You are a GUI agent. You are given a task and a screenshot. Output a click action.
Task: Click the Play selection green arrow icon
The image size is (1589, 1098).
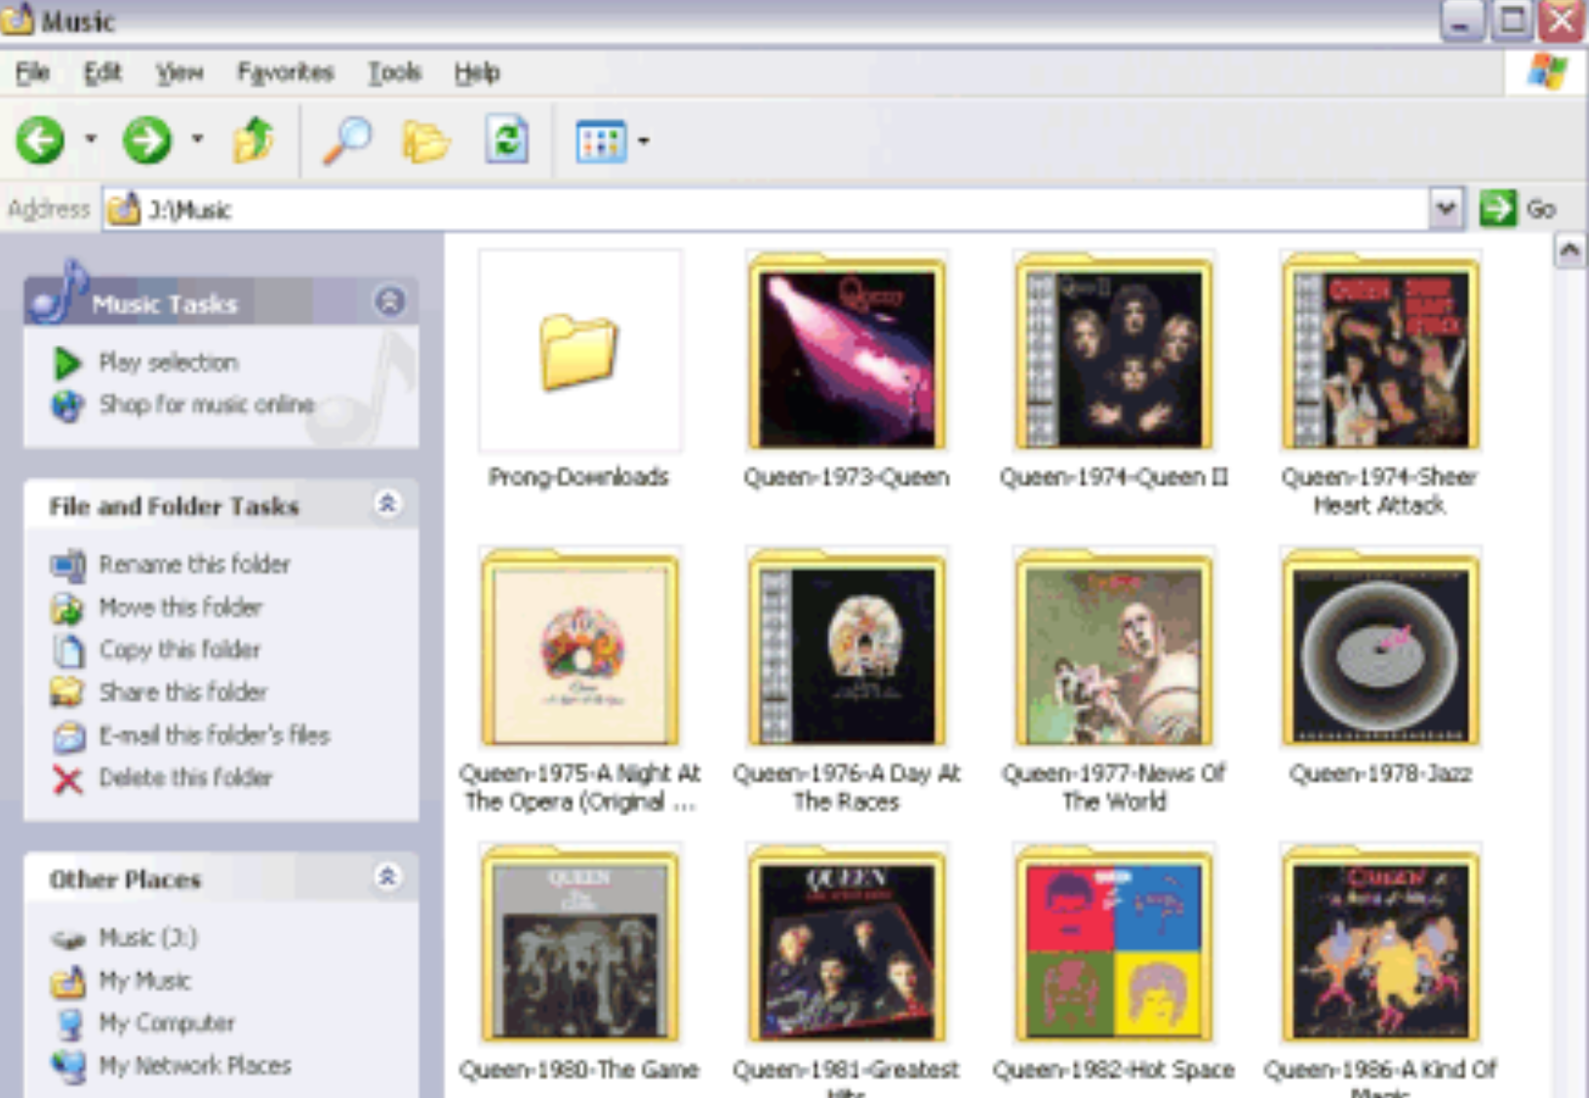click(67, 363)
